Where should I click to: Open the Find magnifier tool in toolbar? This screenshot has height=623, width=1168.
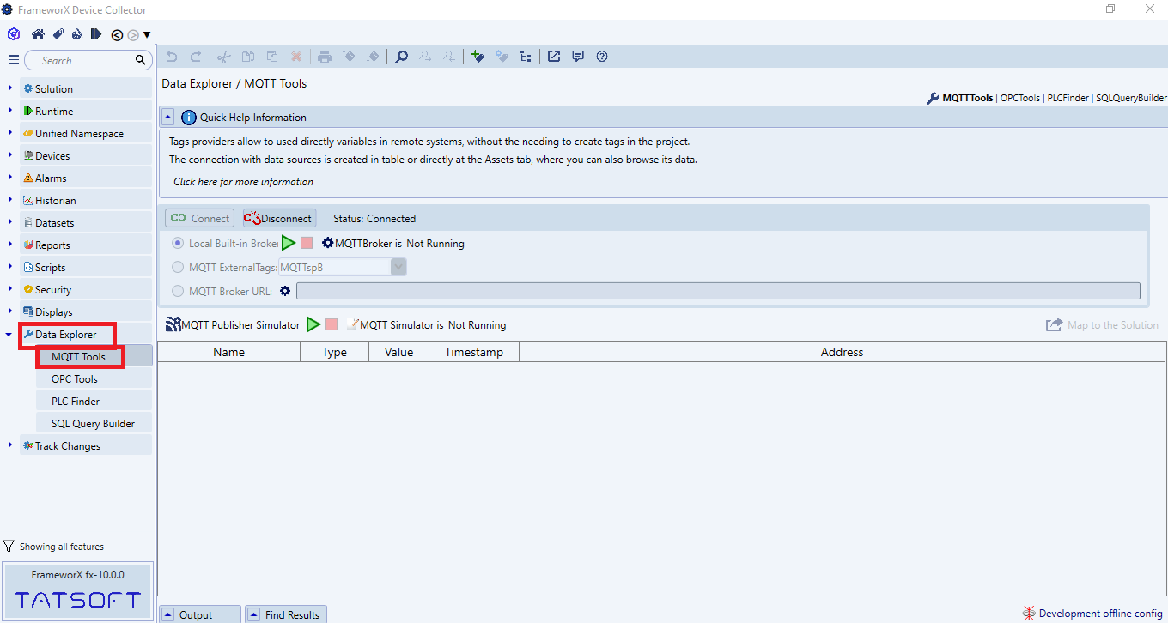coord(401,57)
